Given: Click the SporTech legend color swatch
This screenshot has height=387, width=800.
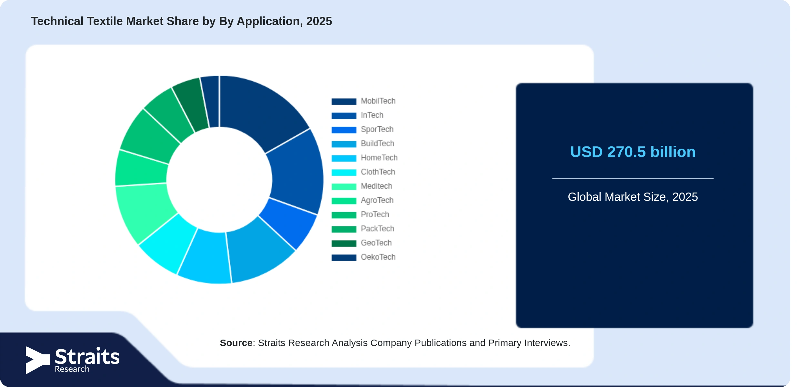Looking at the screenshot, I should click(344, 130).
